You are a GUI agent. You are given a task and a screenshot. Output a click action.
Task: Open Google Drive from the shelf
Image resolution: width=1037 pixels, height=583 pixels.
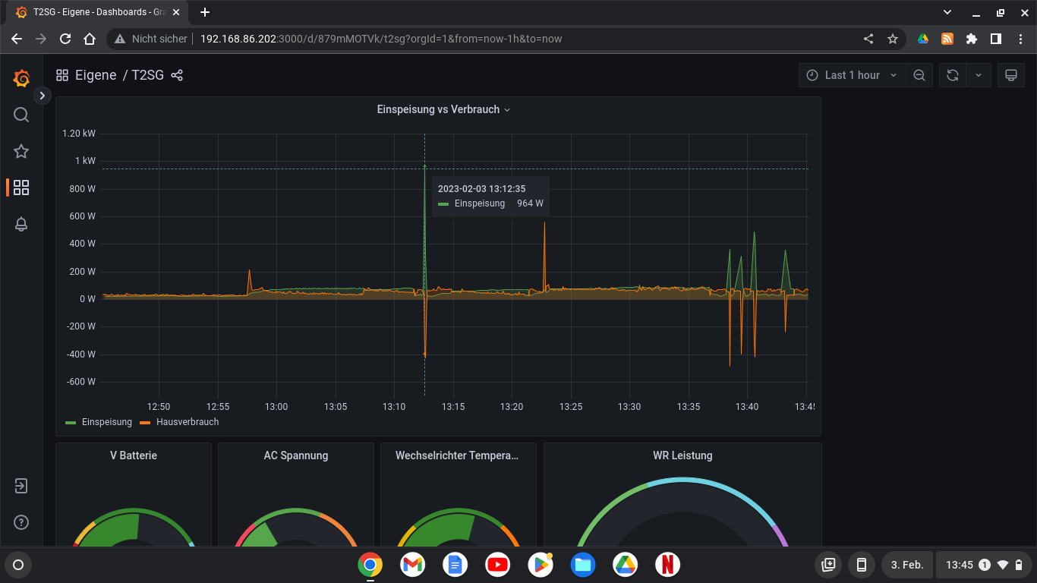click(x=625, y=565)
